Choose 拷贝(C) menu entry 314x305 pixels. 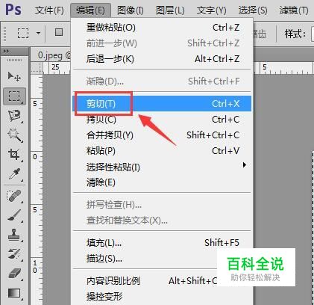click(x=162, y=120)
